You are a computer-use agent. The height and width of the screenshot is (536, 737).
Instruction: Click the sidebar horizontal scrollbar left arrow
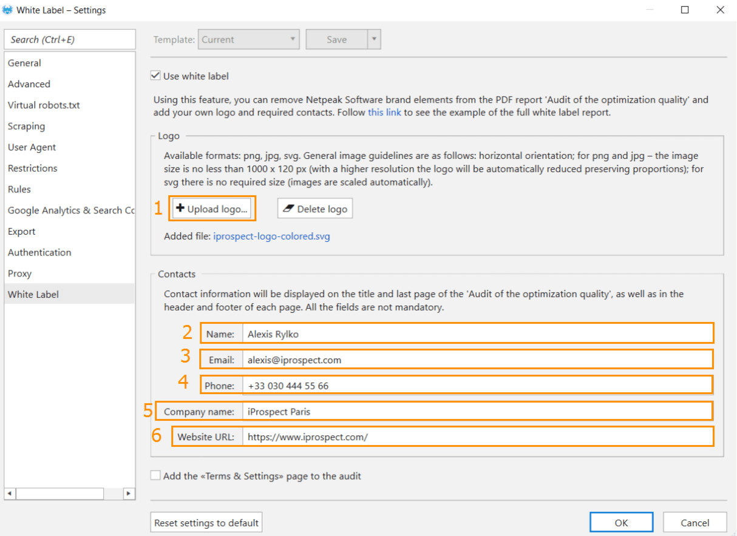click(x=10, y=494)
